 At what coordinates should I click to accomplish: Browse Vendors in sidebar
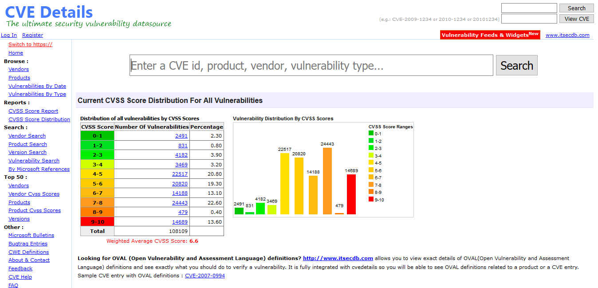[x=19, y=69]
